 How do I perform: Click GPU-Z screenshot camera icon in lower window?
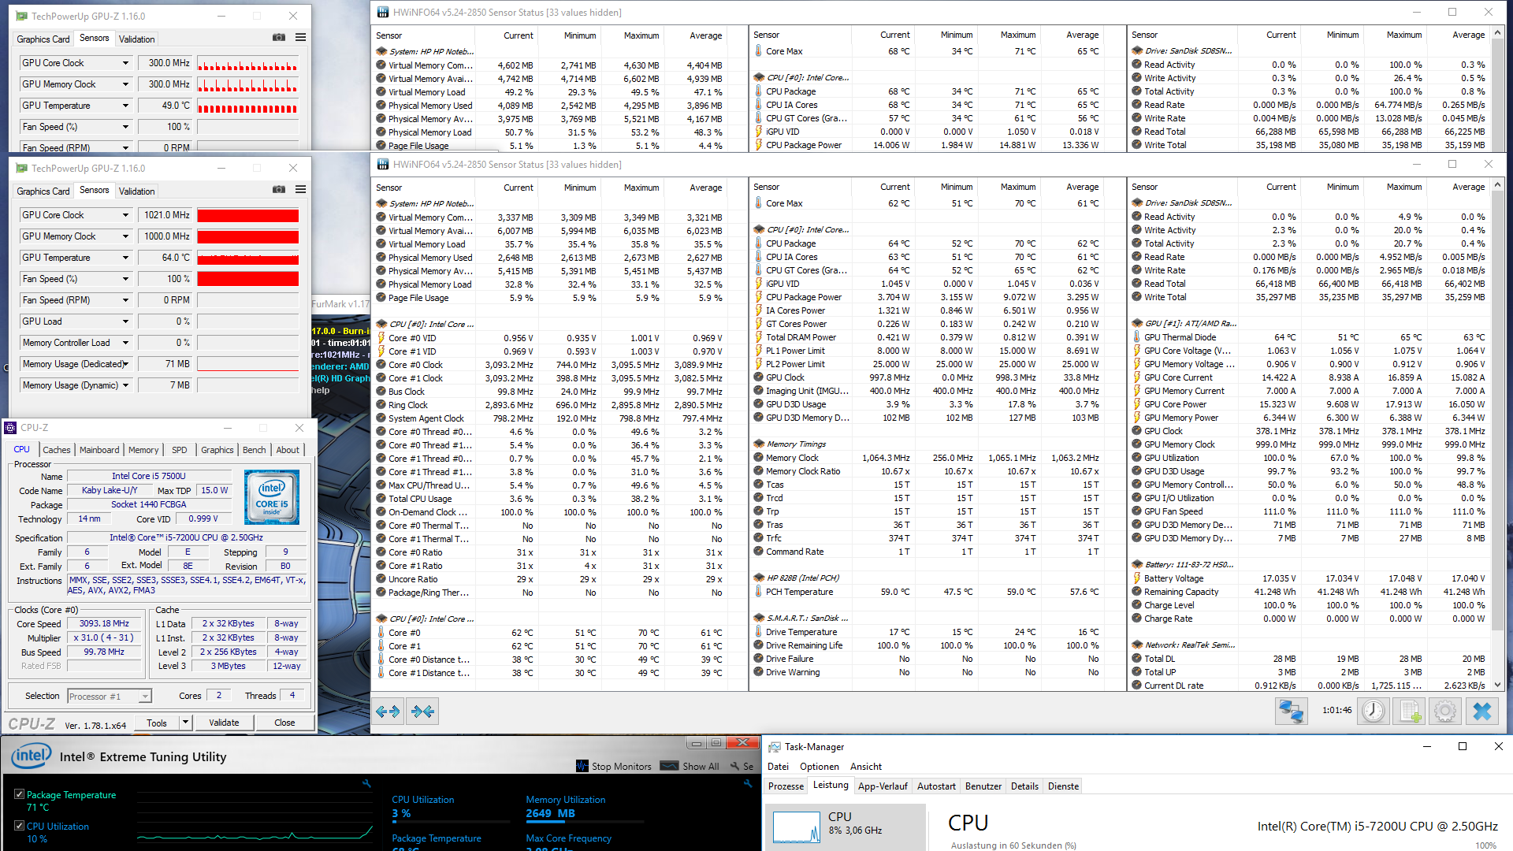click(279, 190)
